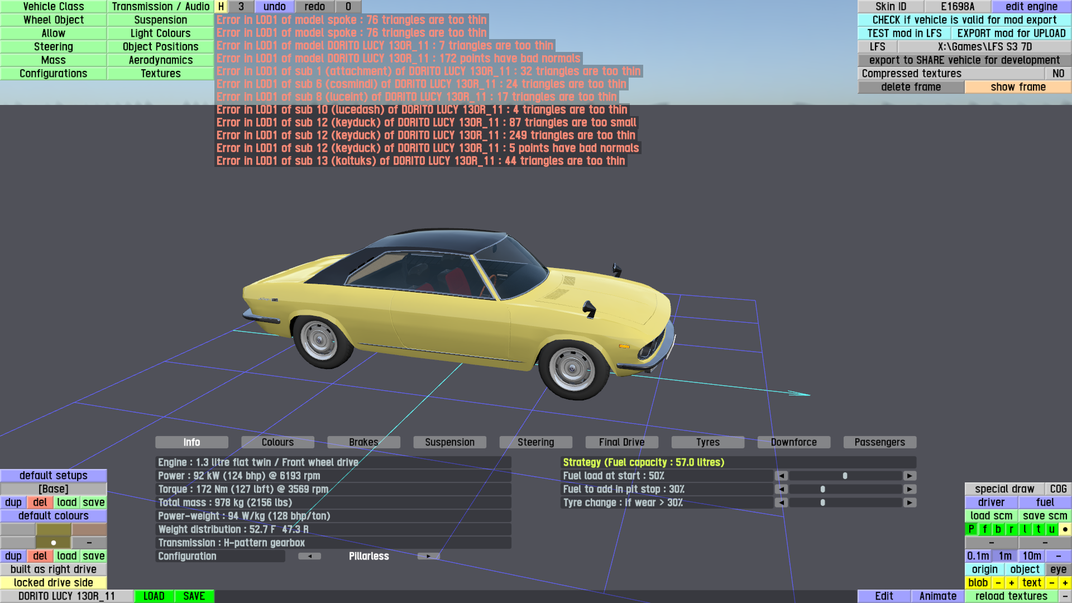This screenshot has width=1072, height=603.
Task: Previous configuration arrow before Pillarless
Action: [309, 556]
